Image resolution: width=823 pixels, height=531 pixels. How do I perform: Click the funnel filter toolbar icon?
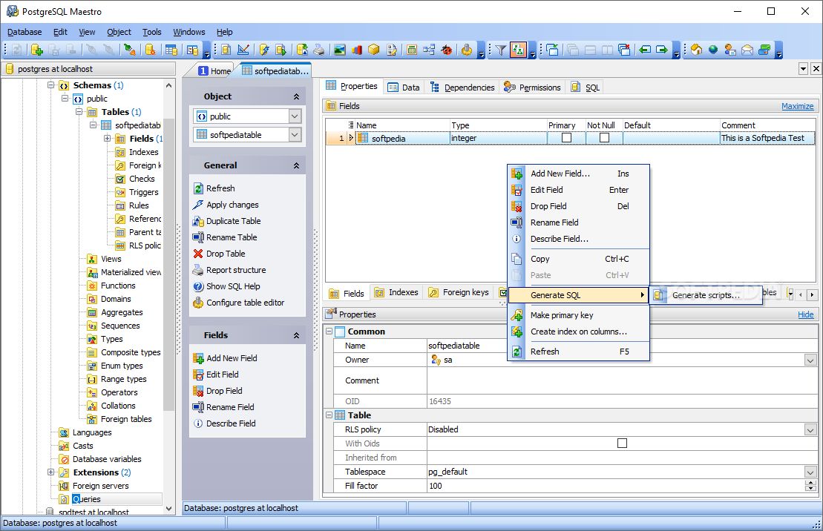click(501, 50)
